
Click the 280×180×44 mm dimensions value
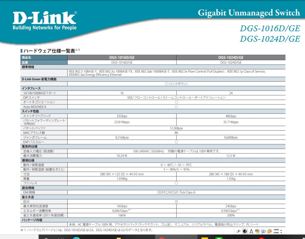point(231,174)
